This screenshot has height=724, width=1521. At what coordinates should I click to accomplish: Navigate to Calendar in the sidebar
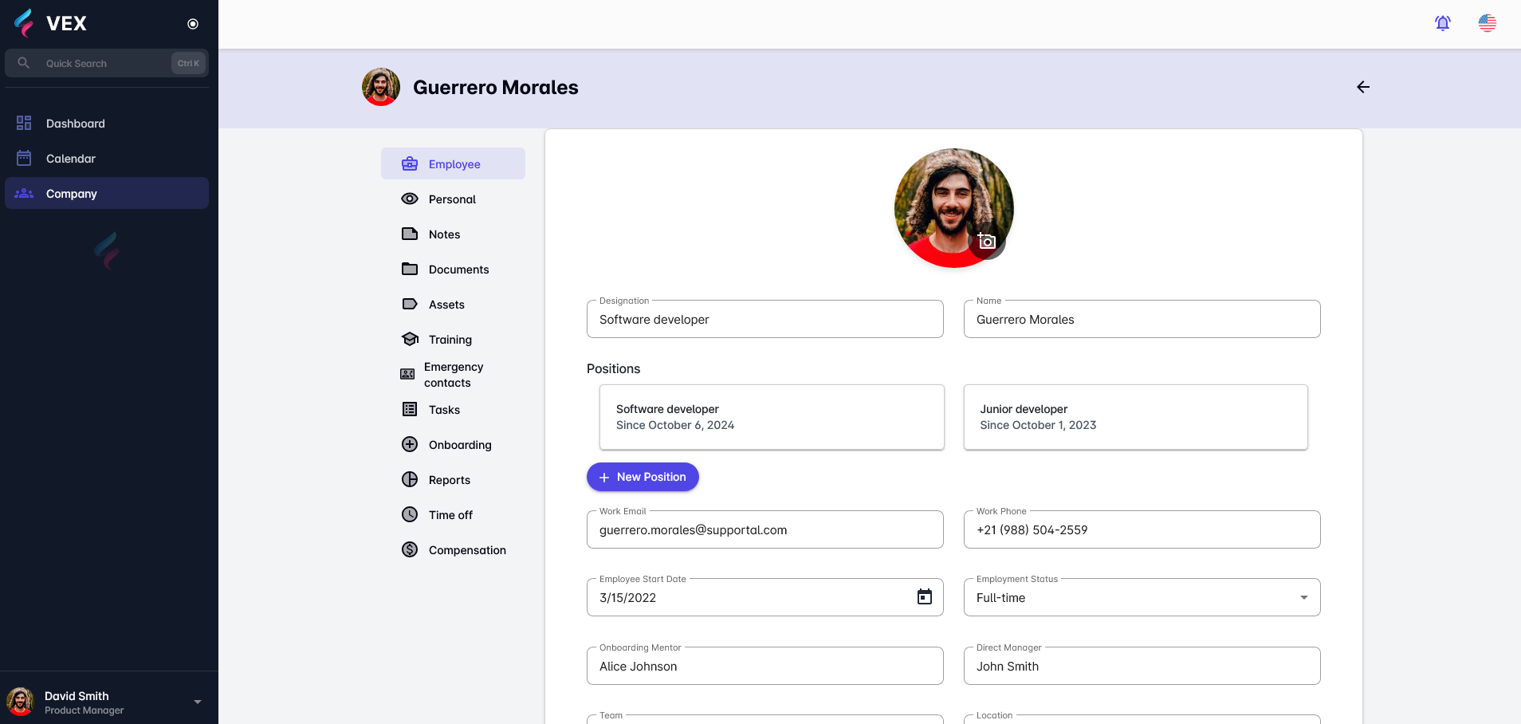(71, 158)
